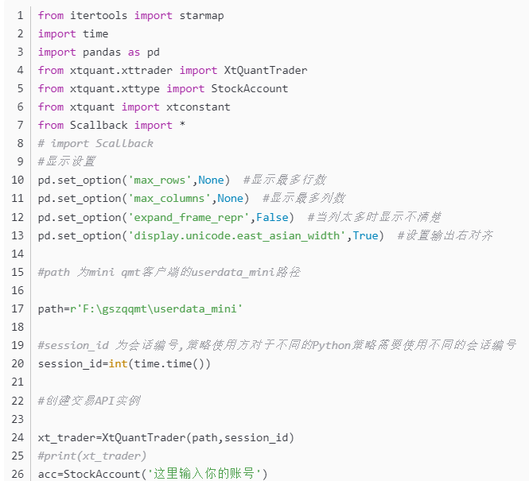This screenshot has width=529, height=481.
Task: Click the #创建交易API实例 comment
Action: [x=89, y=400]
